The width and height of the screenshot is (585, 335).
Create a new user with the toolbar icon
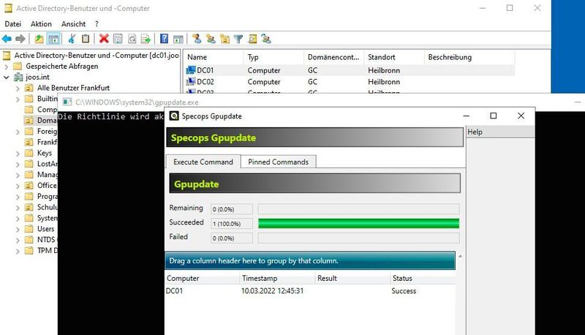click(x=197, y=39)
